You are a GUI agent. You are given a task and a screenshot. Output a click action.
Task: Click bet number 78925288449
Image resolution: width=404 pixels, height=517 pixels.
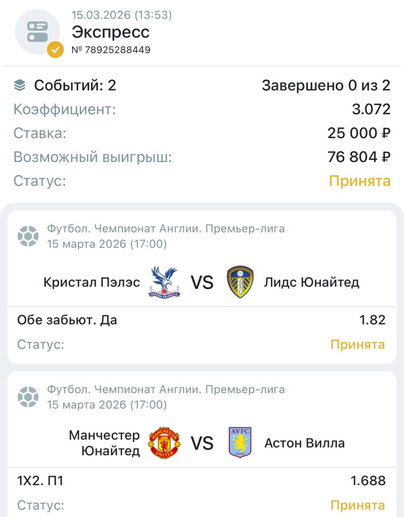(x=111, y=50)
